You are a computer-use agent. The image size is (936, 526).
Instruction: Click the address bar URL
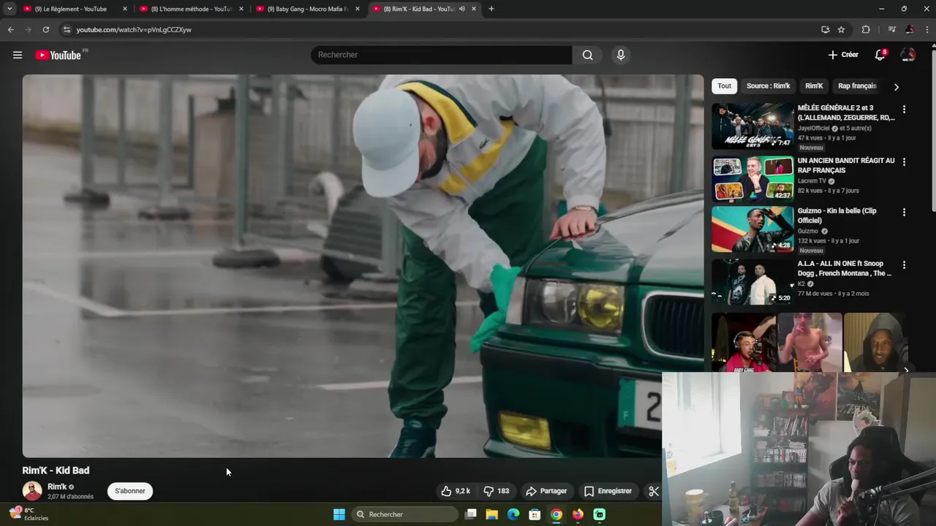pos(134,30)
